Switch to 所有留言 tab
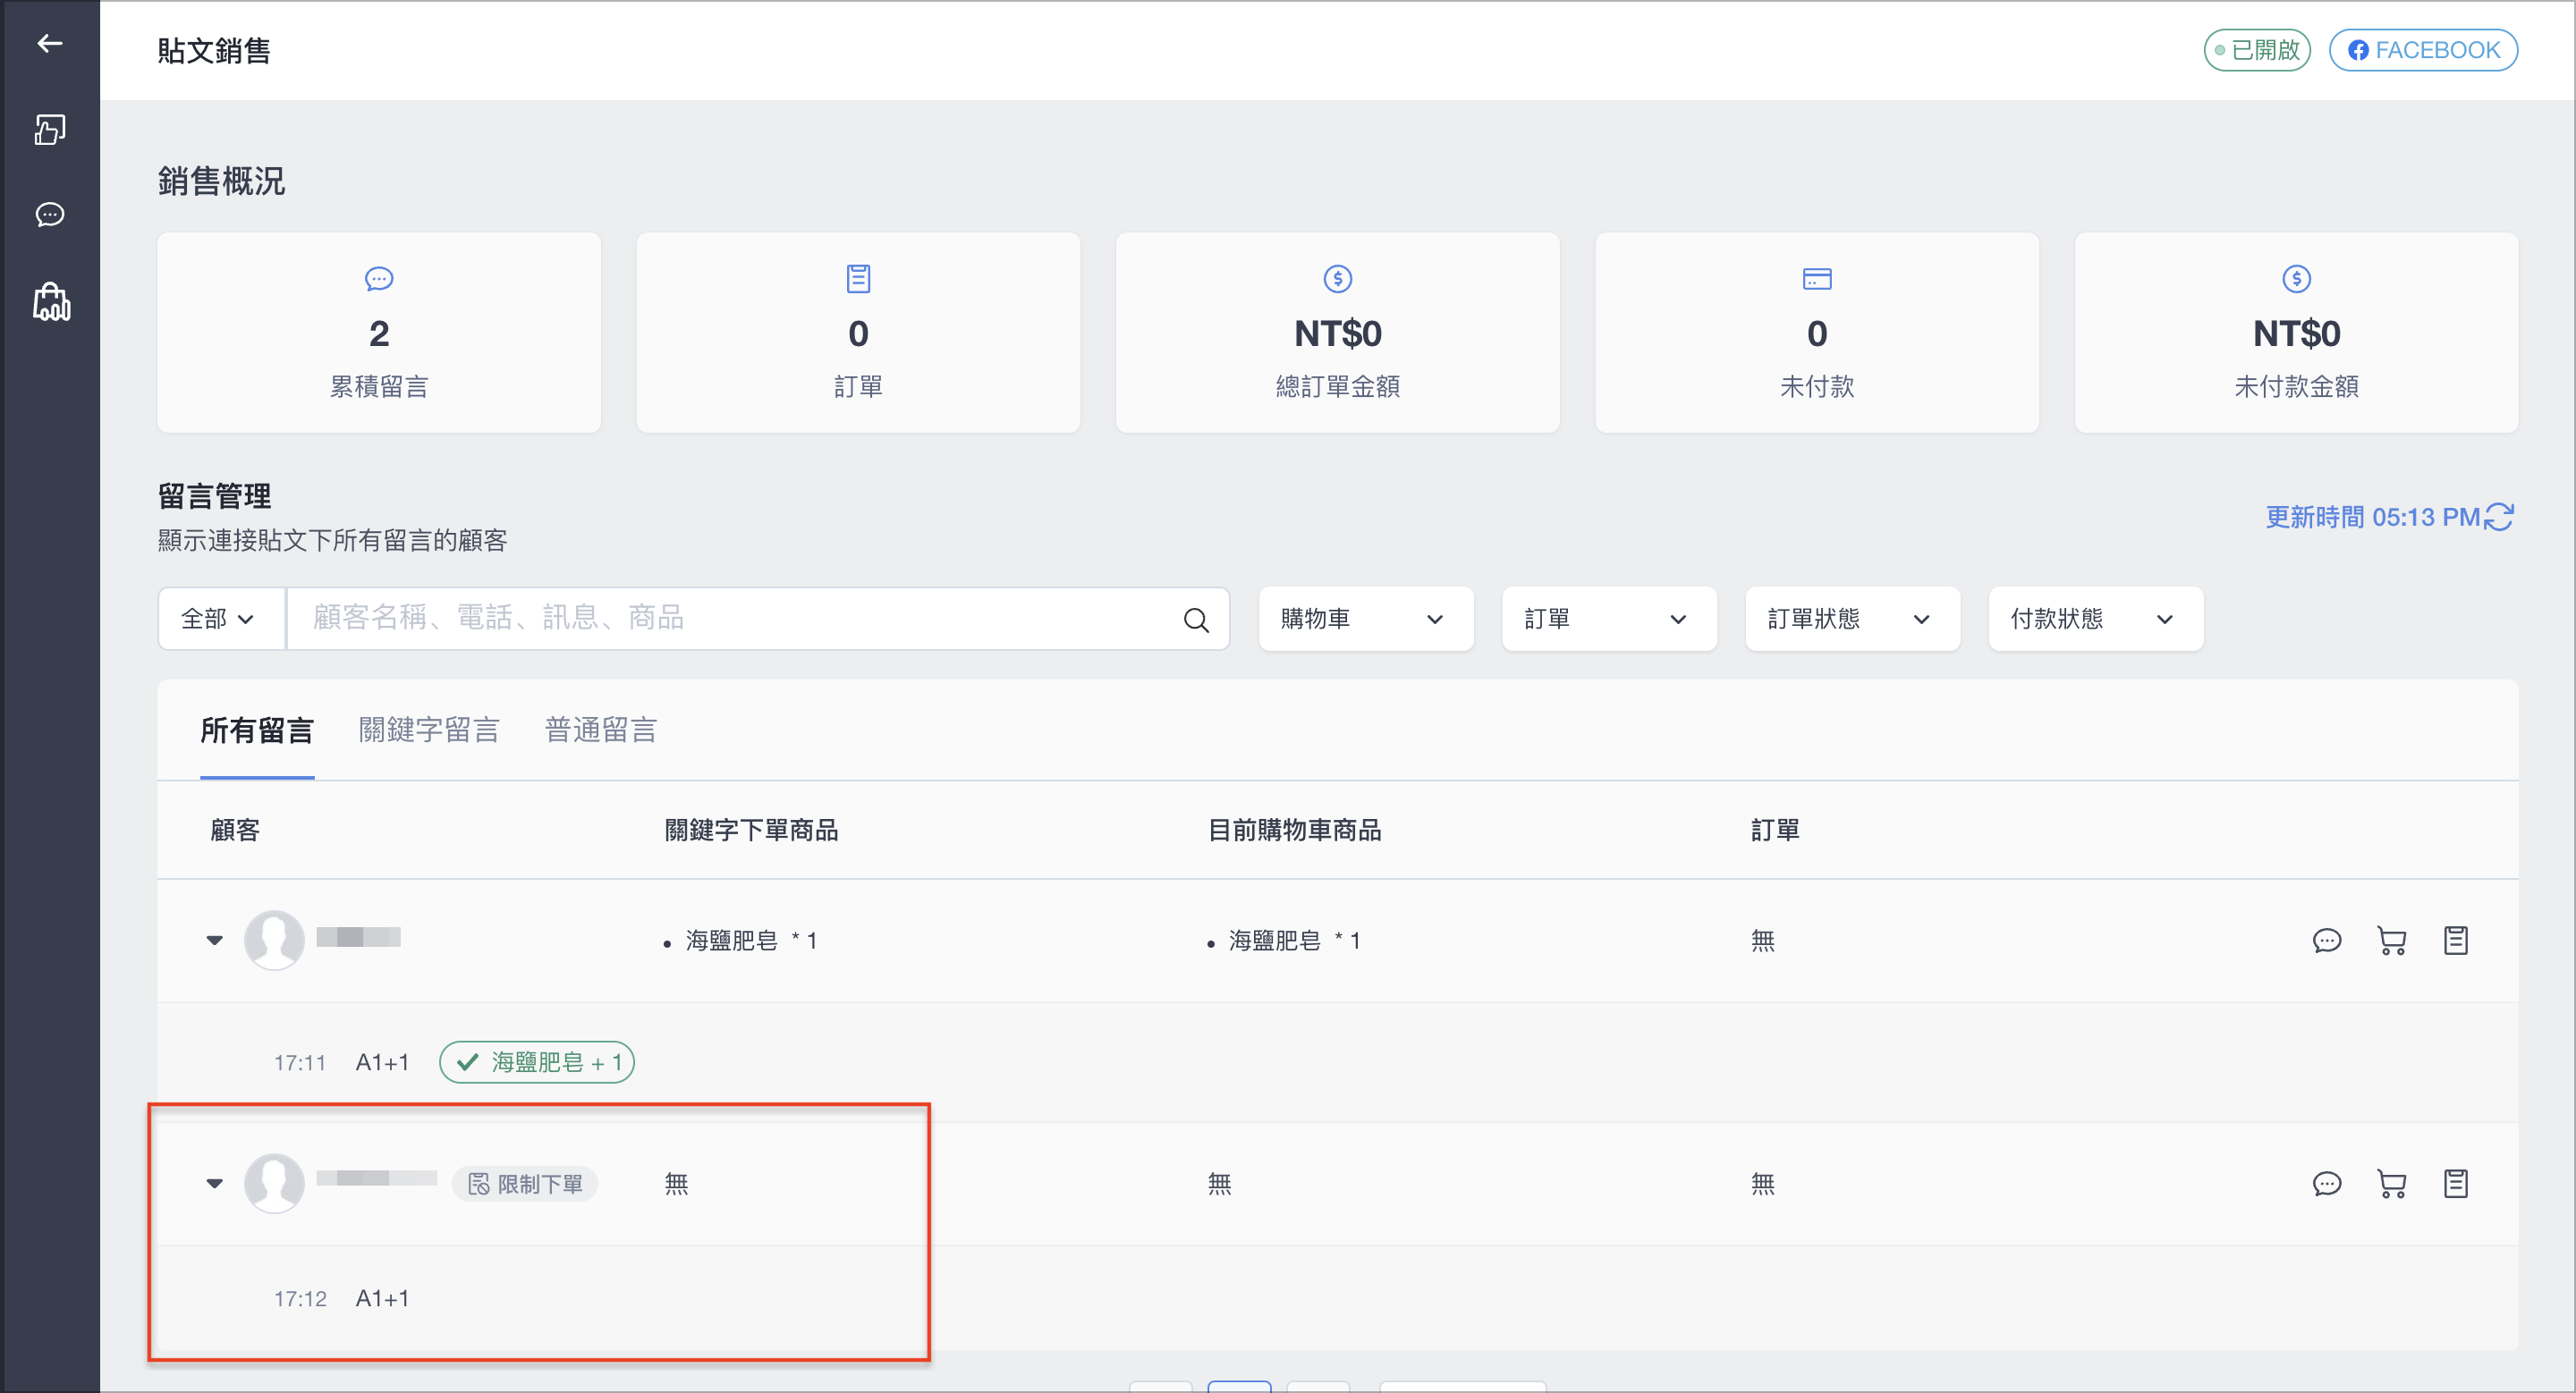 coord(257,730)
